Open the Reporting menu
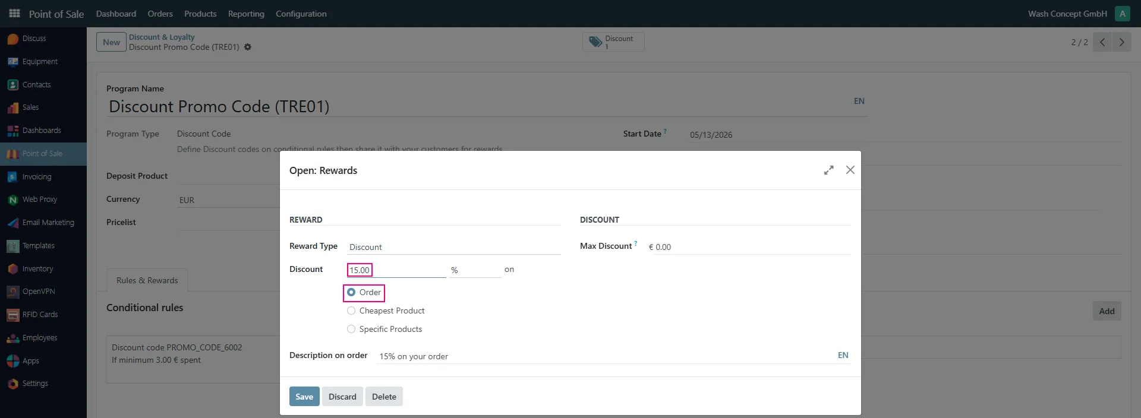The image size is (1141, 418). (246, 14)
